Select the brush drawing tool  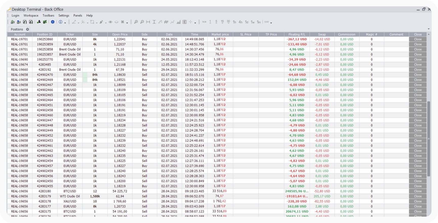pos(101,22)
